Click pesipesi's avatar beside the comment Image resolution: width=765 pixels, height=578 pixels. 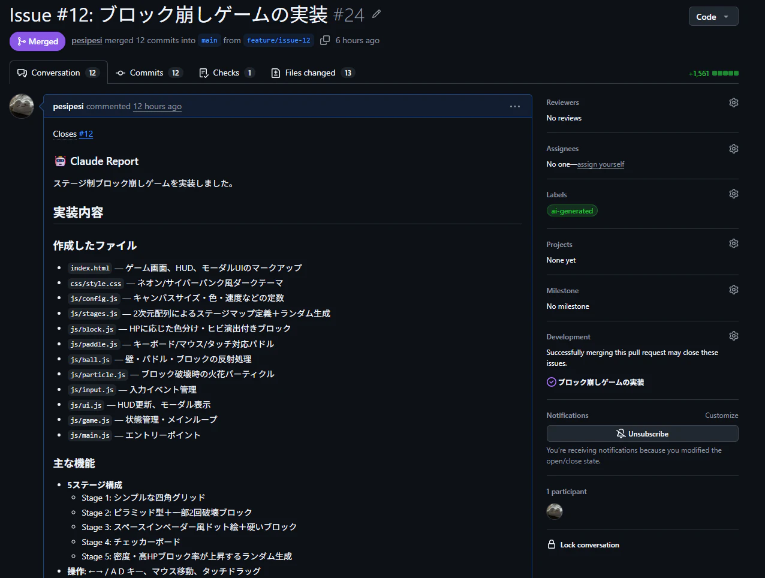coord(22,106)
